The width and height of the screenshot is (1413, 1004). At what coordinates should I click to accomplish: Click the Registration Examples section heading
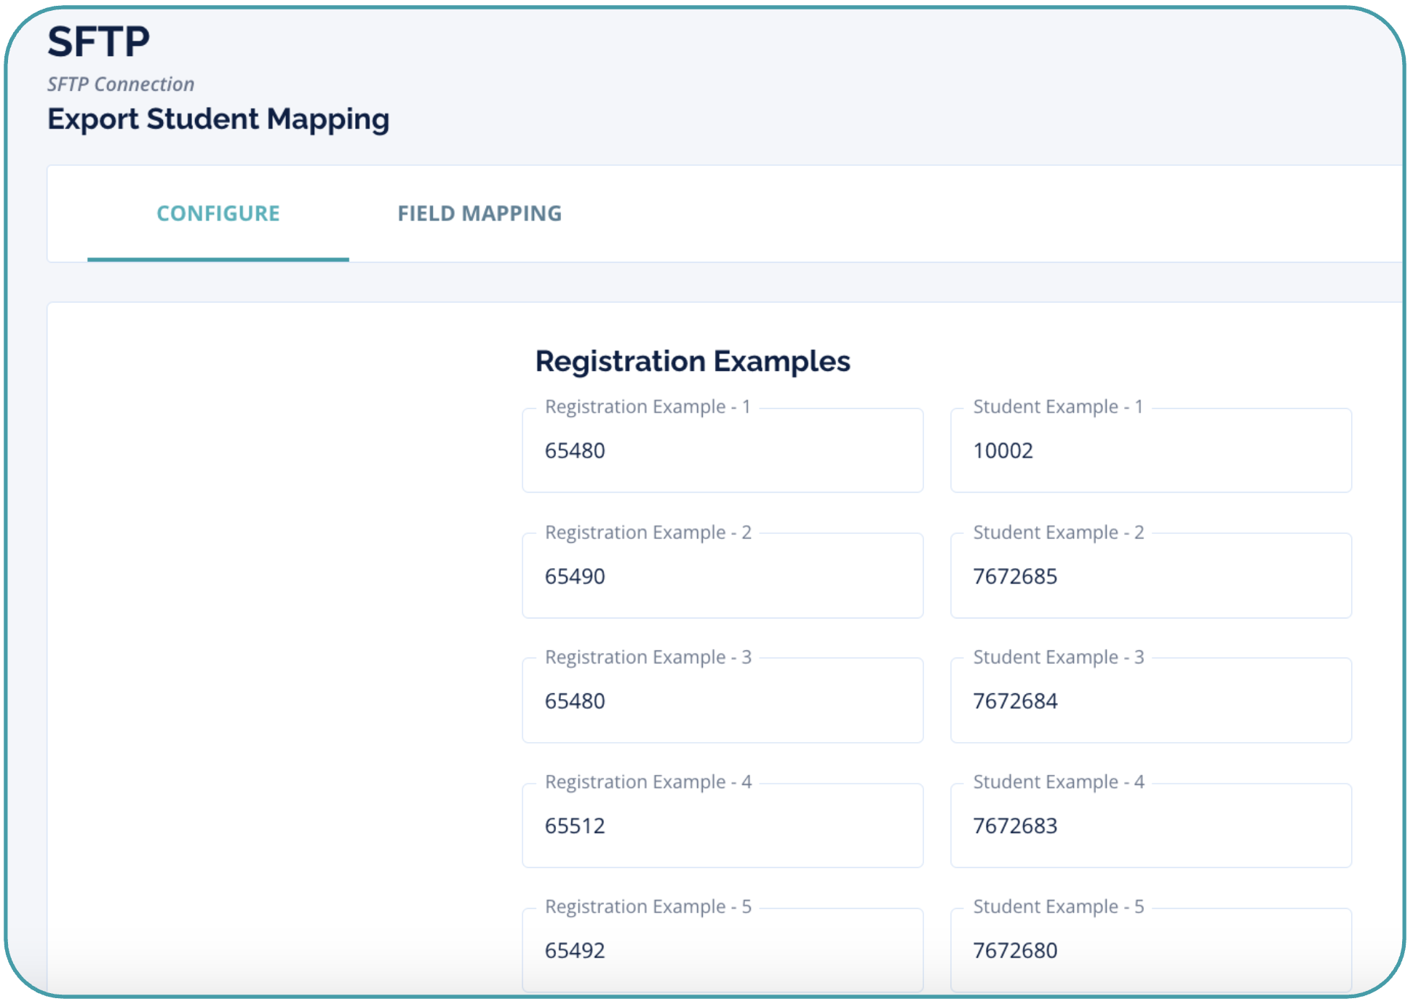pyautogui.click(x=693, y=362)
